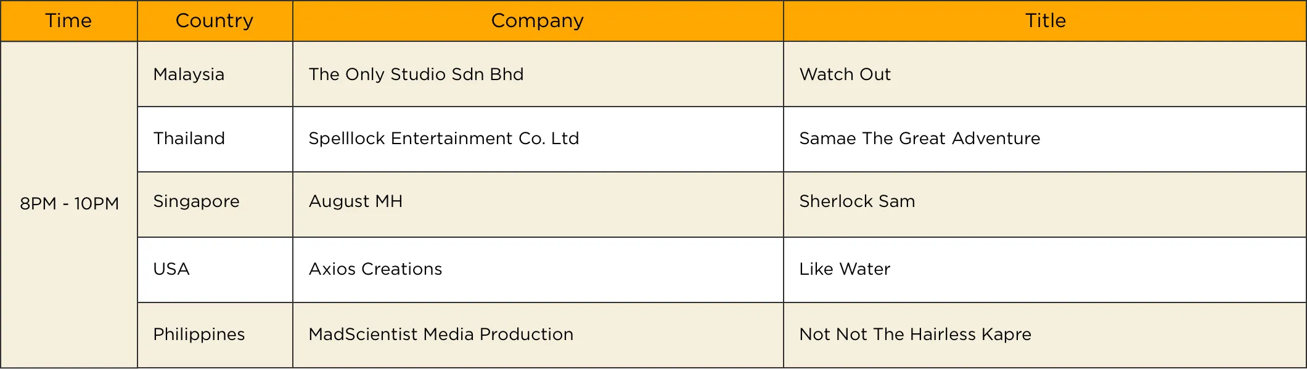Click the Time column header
Screen dimensions: 1307x369
[68, 21]
